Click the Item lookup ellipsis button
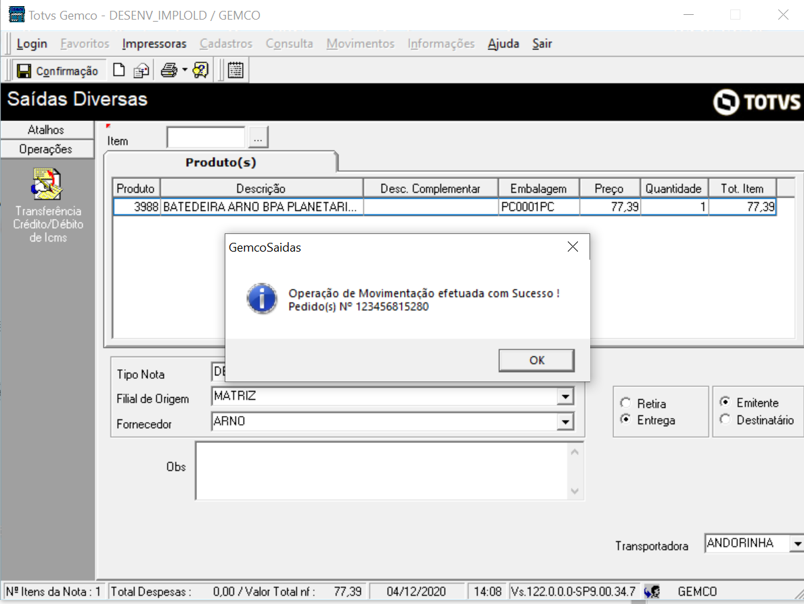The width and height of the screenshot is (804, 604). (x=258, y=139)
